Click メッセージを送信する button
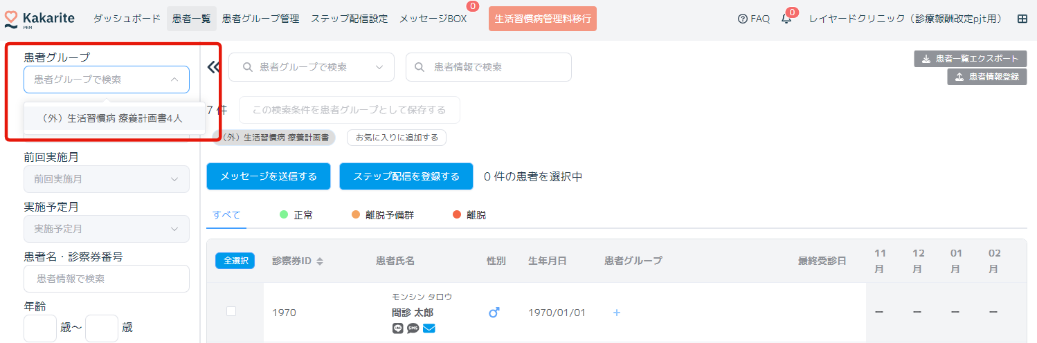1037x343 pixels. 269,176
